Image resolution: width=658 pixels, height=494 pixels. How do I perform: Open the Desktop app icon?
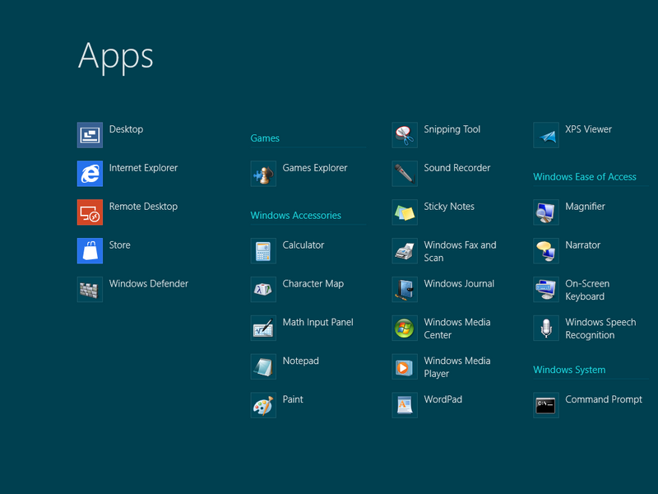(90, 135)
